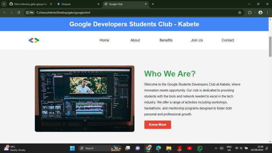This screenshot has width=272, height=153.
Task: Click the GDSC angle-bracket logo
Action: [34, 40]
